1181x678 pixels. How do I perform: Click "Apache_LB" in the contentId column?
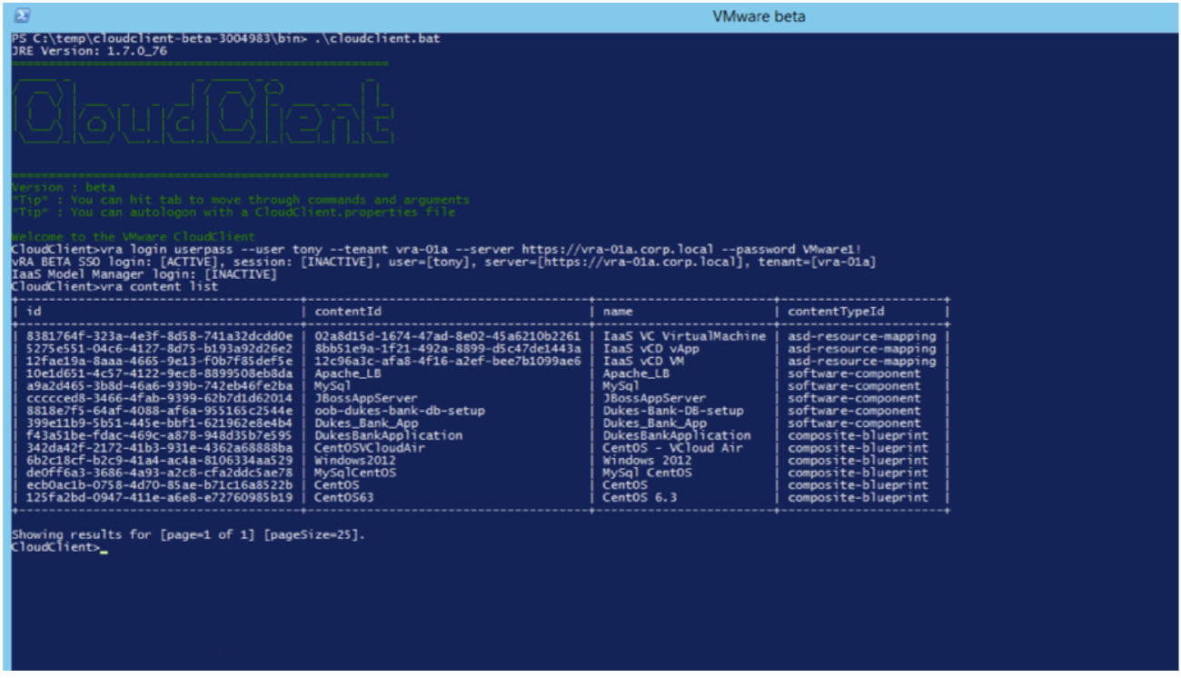[347, 374]
